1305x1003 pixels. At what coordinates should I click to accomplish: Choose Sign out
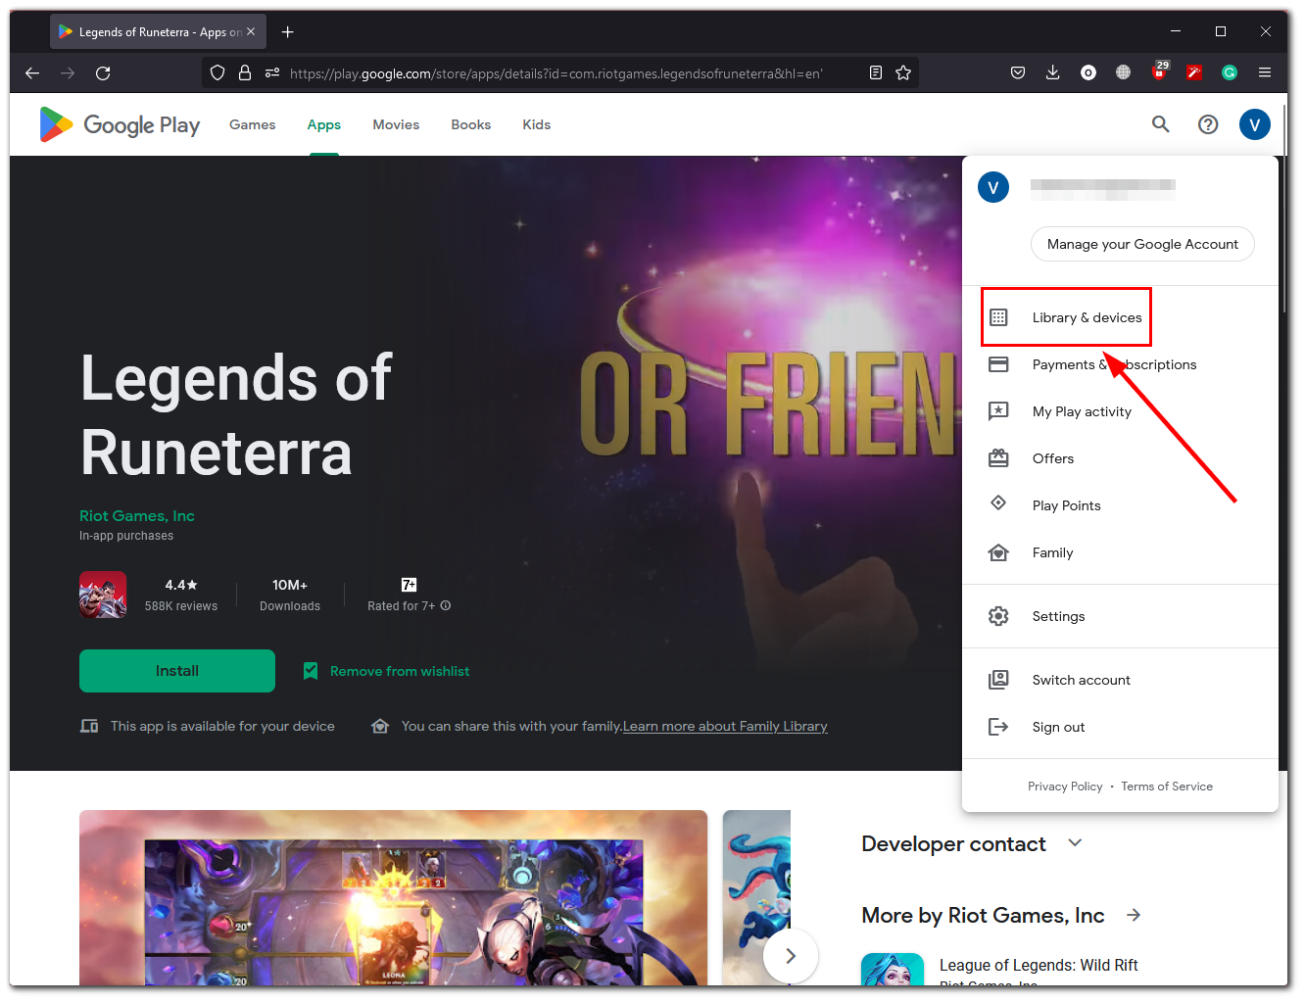pyautogui.click(x=1120, y=727)
